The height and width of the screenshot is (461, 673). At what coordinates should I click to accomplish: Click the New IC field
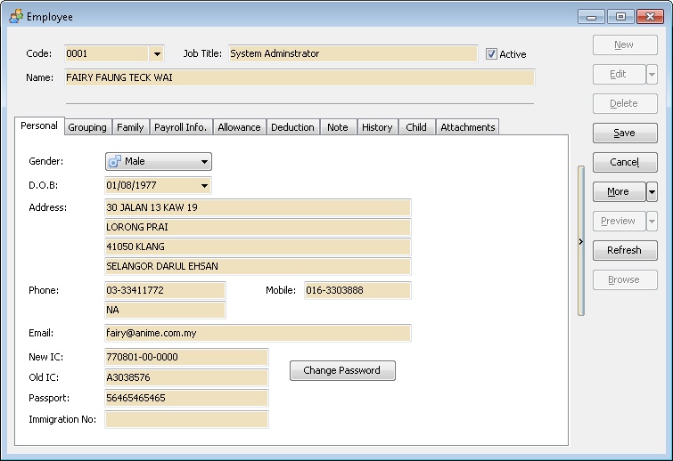tap(186, 357)
